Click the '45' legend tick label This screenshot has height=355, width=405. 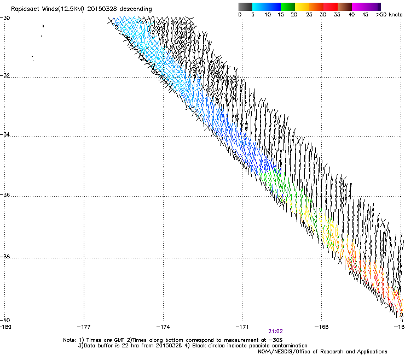[x=365, y=15]
